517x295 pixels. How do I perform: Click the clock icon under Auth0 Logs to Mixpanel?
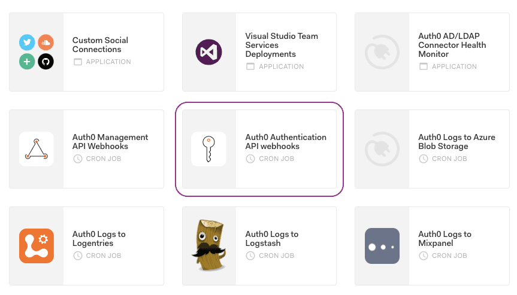coord(424,256)
